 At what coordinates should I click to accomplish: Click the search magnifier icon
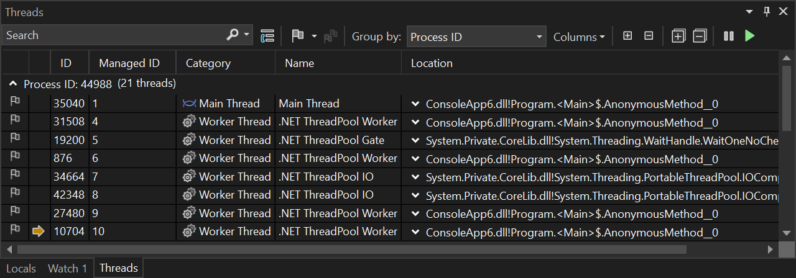tap(233, 35)
